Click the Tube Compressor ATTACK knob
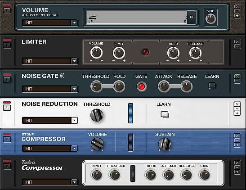This screenshot has width=246, height=190. 169,175
